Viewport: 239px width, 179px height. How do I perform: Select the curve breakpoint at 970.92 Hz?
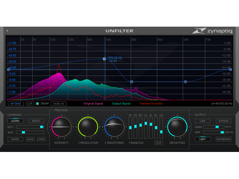point(104,59)
